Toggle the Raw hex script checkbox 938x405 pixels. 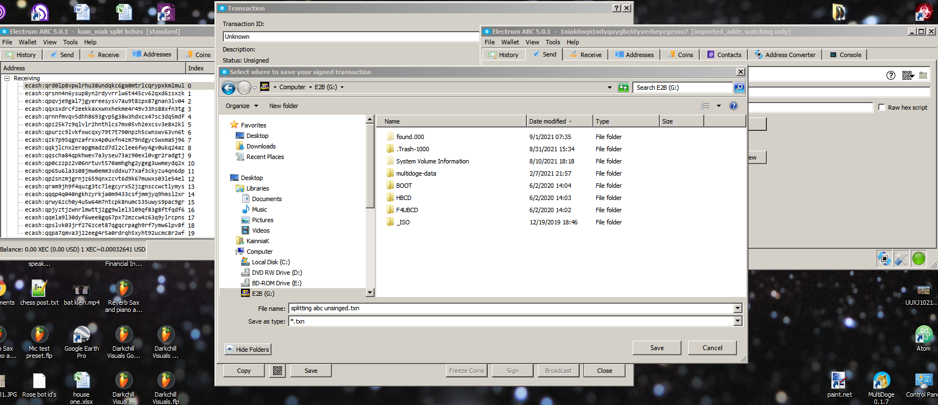tap(881, 107)
